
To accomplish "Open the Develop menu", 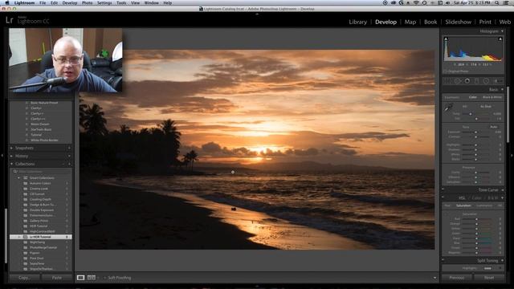I will pyautogui.click(x=70, y=2).
